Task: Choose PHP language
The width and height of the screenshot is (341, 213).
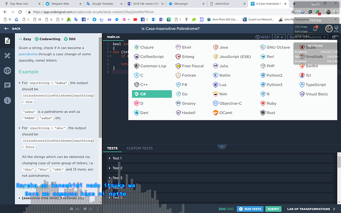Action: (267, 66)
